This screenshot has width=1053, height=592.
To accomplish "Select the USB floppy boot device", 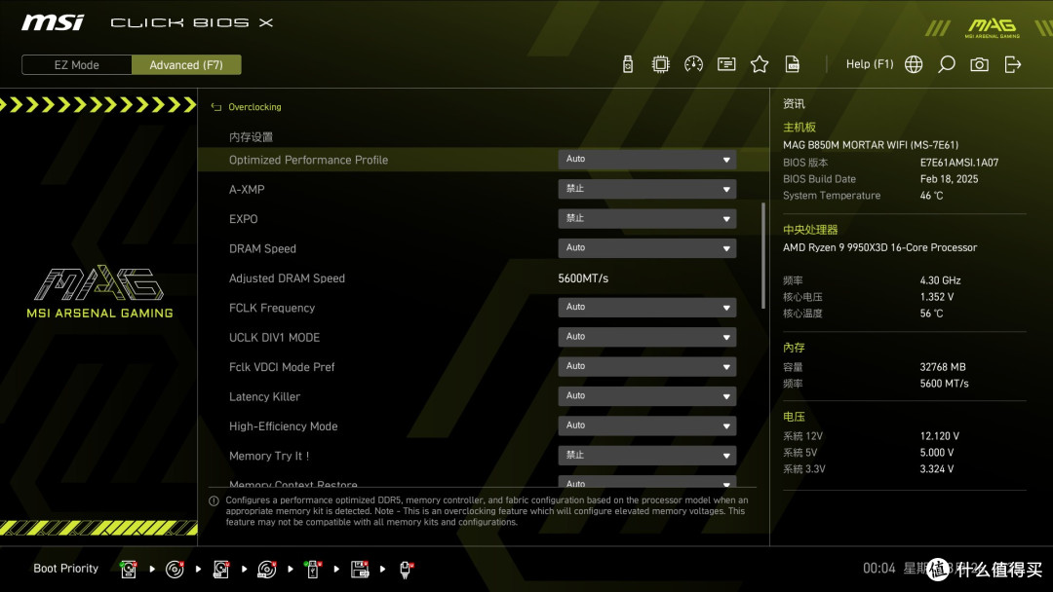I will click(360, 570).
